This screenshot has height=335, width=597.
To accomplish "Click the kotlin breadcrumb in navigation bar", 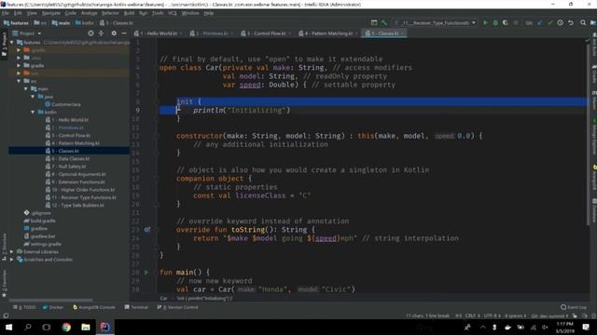I will coord(85,22).
